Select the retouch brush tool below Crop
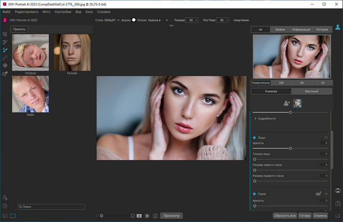Screen dimensions: 343x222 point(5,42)
